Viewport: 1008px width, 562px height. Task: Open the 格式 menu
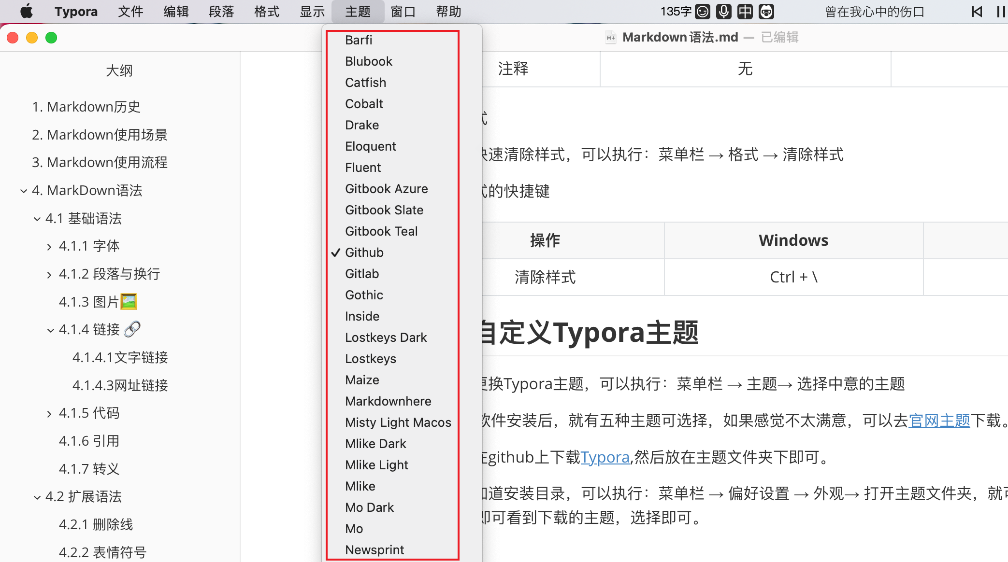tap(267, 11)
